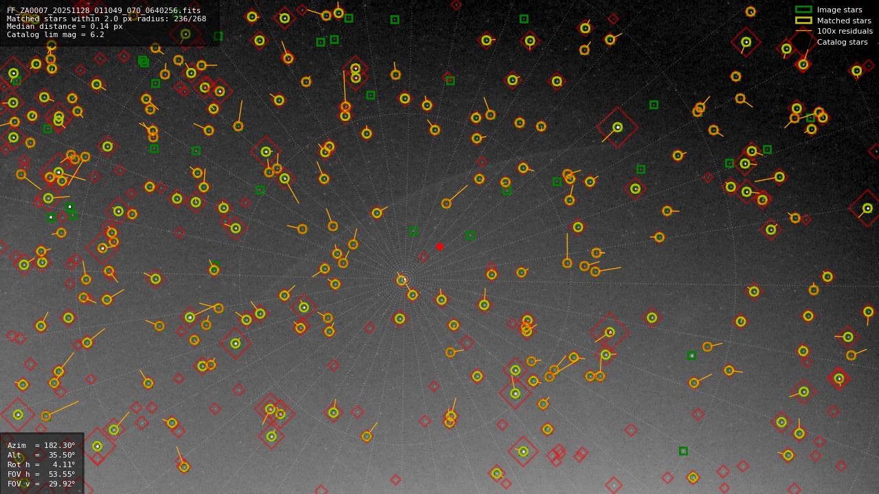
Task: Click the green Image stars legend box
Action: [x=803, y=10]
